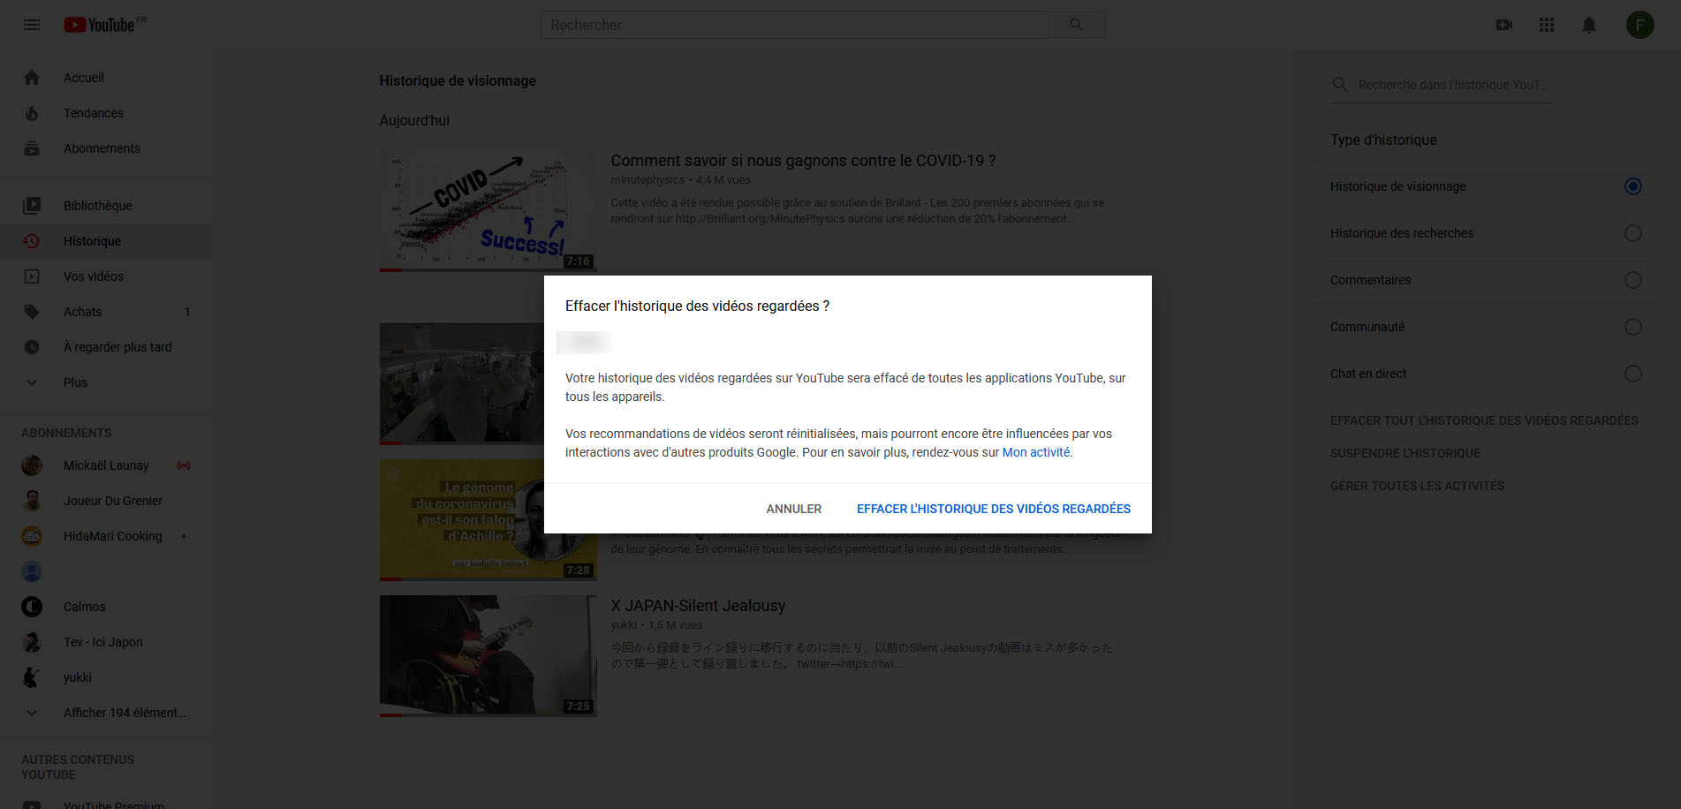Click the Achats tag icon
The height and width of the screenshot is (809, 1681).
pos(32,312)
